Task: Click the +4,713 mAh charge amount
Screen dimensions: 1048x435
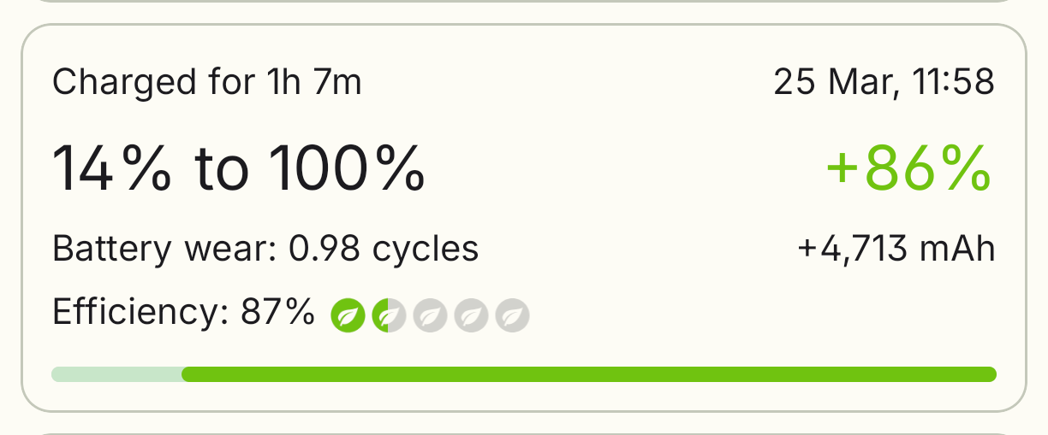Action: (x=896, y=249)
